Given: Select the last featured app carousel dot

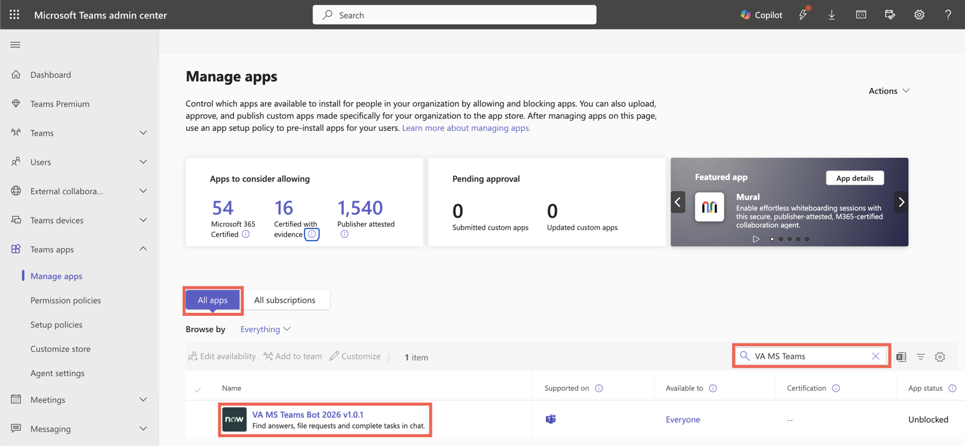Looking at the screenshot, I should click(807, 239).
